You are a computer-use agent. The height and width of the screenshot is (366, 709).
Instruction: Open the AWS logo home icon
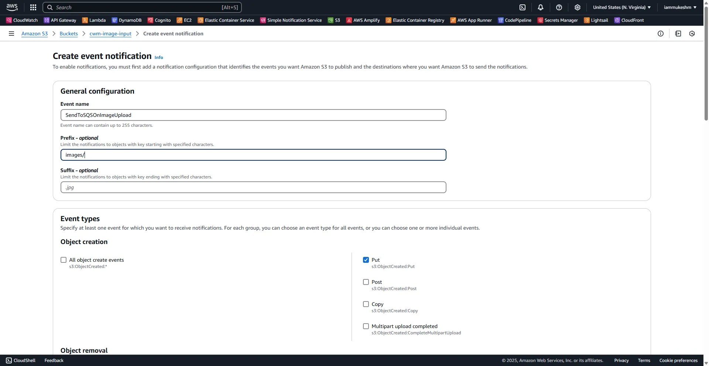coord(11,7)
